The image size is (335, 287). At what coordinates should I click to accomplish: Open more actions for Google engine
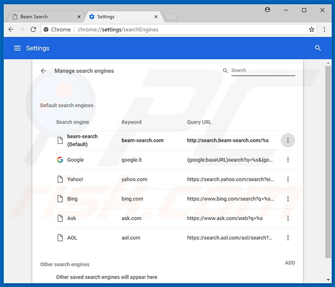[288, 160]
